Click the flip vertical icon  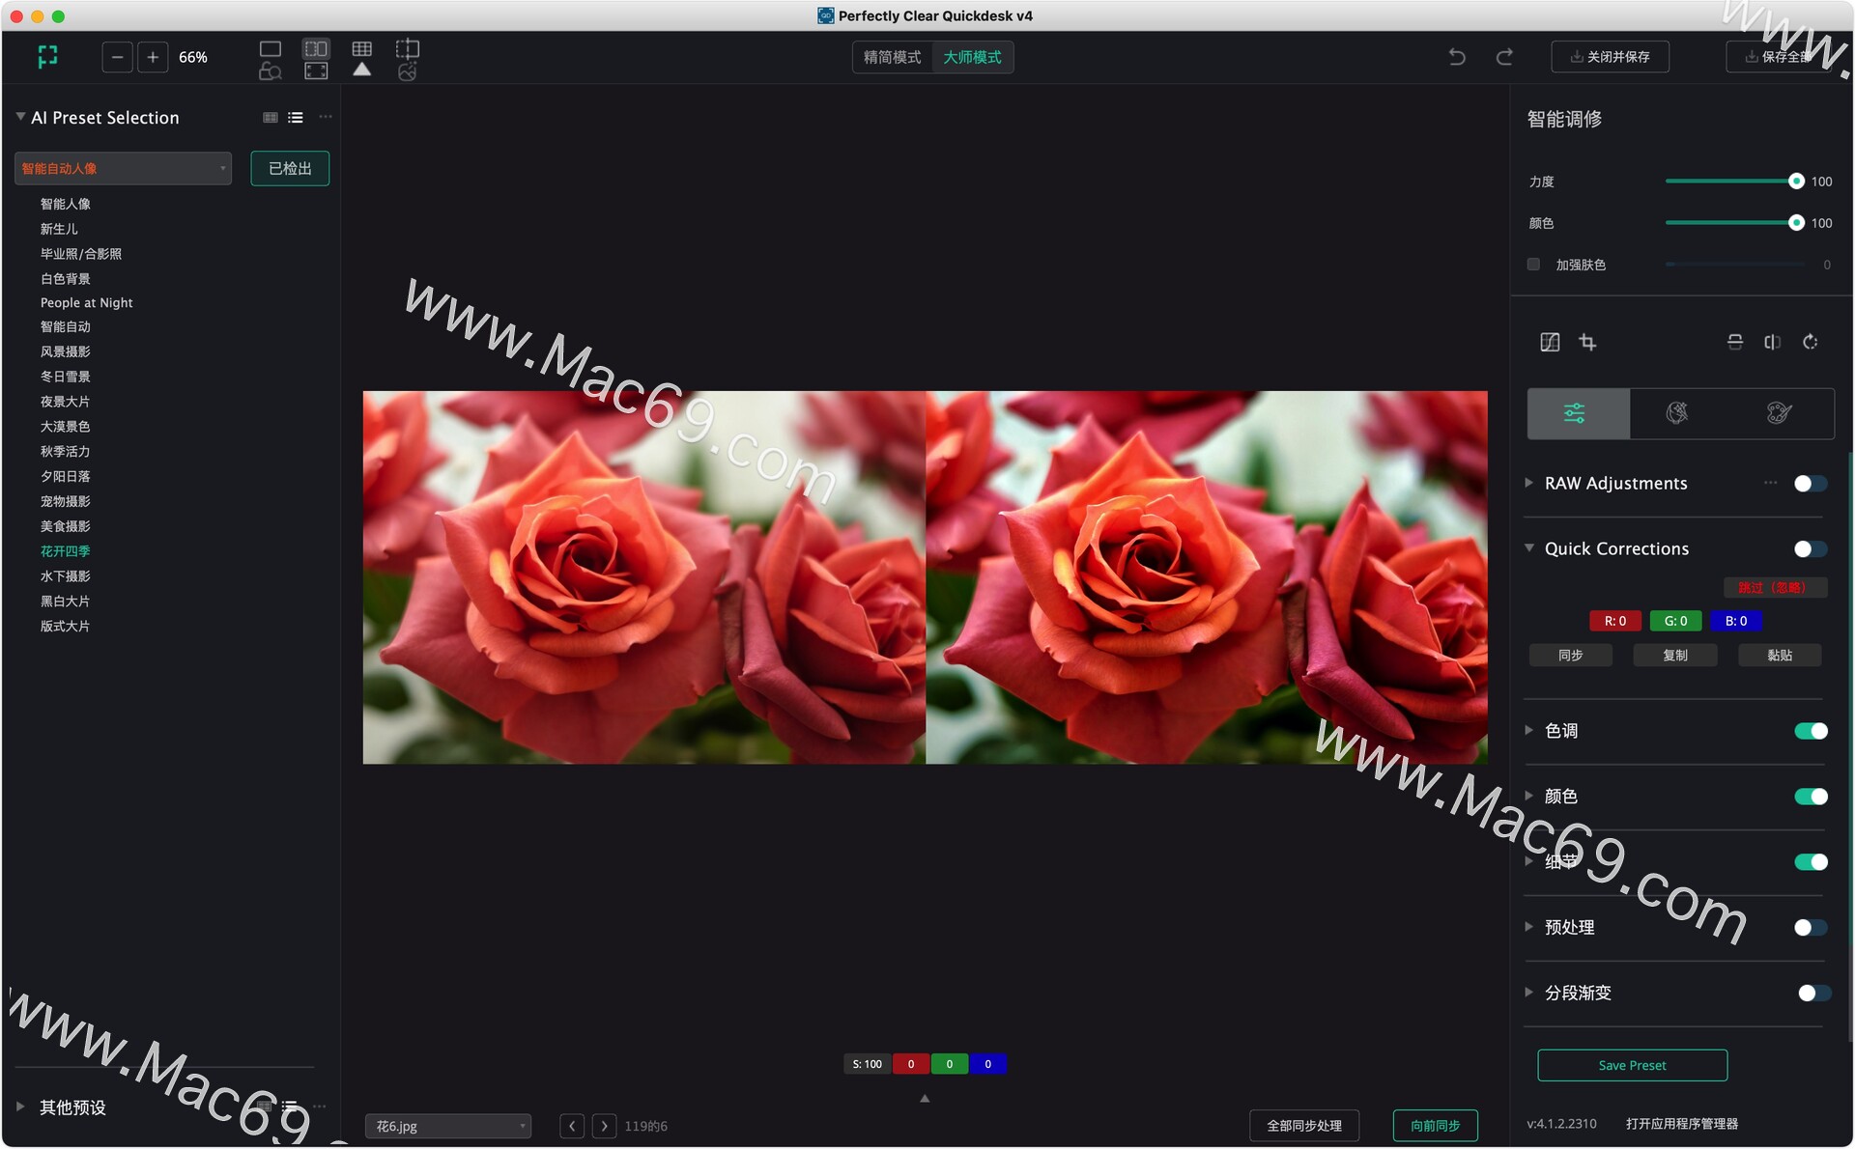click(1735, 342)
